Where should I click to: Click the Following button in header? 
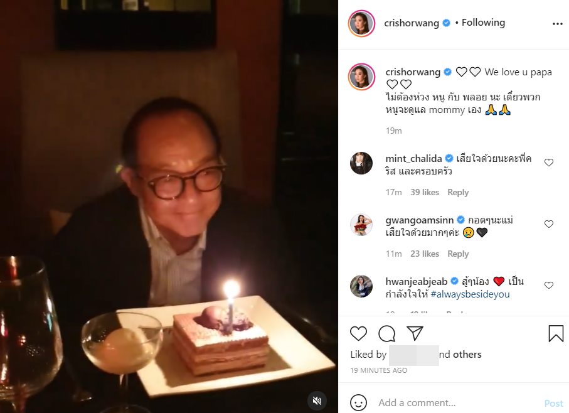(x=483, y=23)
